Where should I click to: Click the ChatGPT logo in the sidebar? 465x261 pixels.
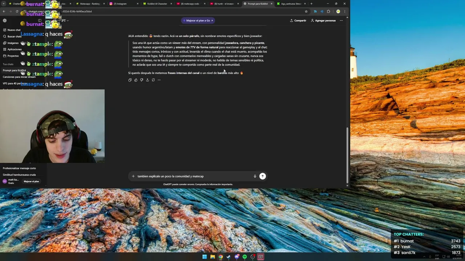pyautogui.click(x=5, y=21)
